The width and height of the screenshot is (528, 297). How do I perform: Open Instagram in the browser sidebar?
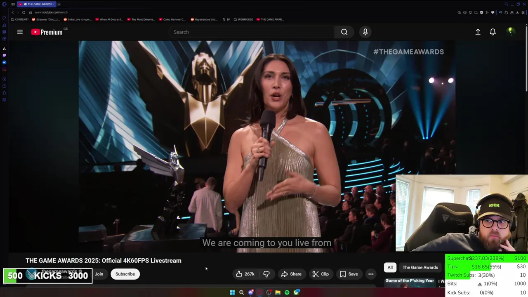4,69
